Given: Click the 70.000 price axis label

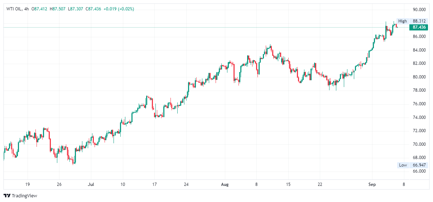Looking at the screenshot, I should [419, 144].
